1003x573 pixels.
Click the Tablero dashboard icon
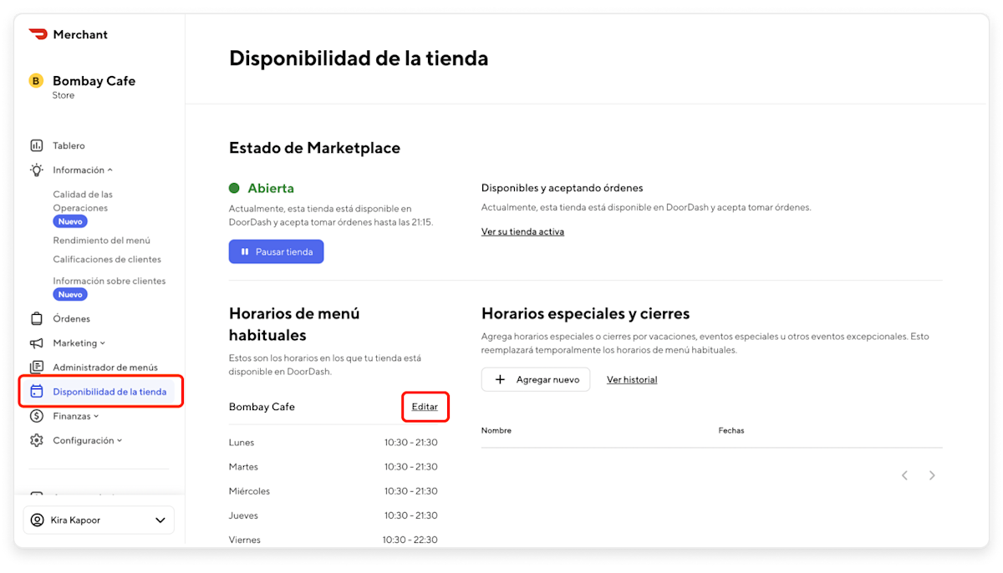(x=36, y=145)
